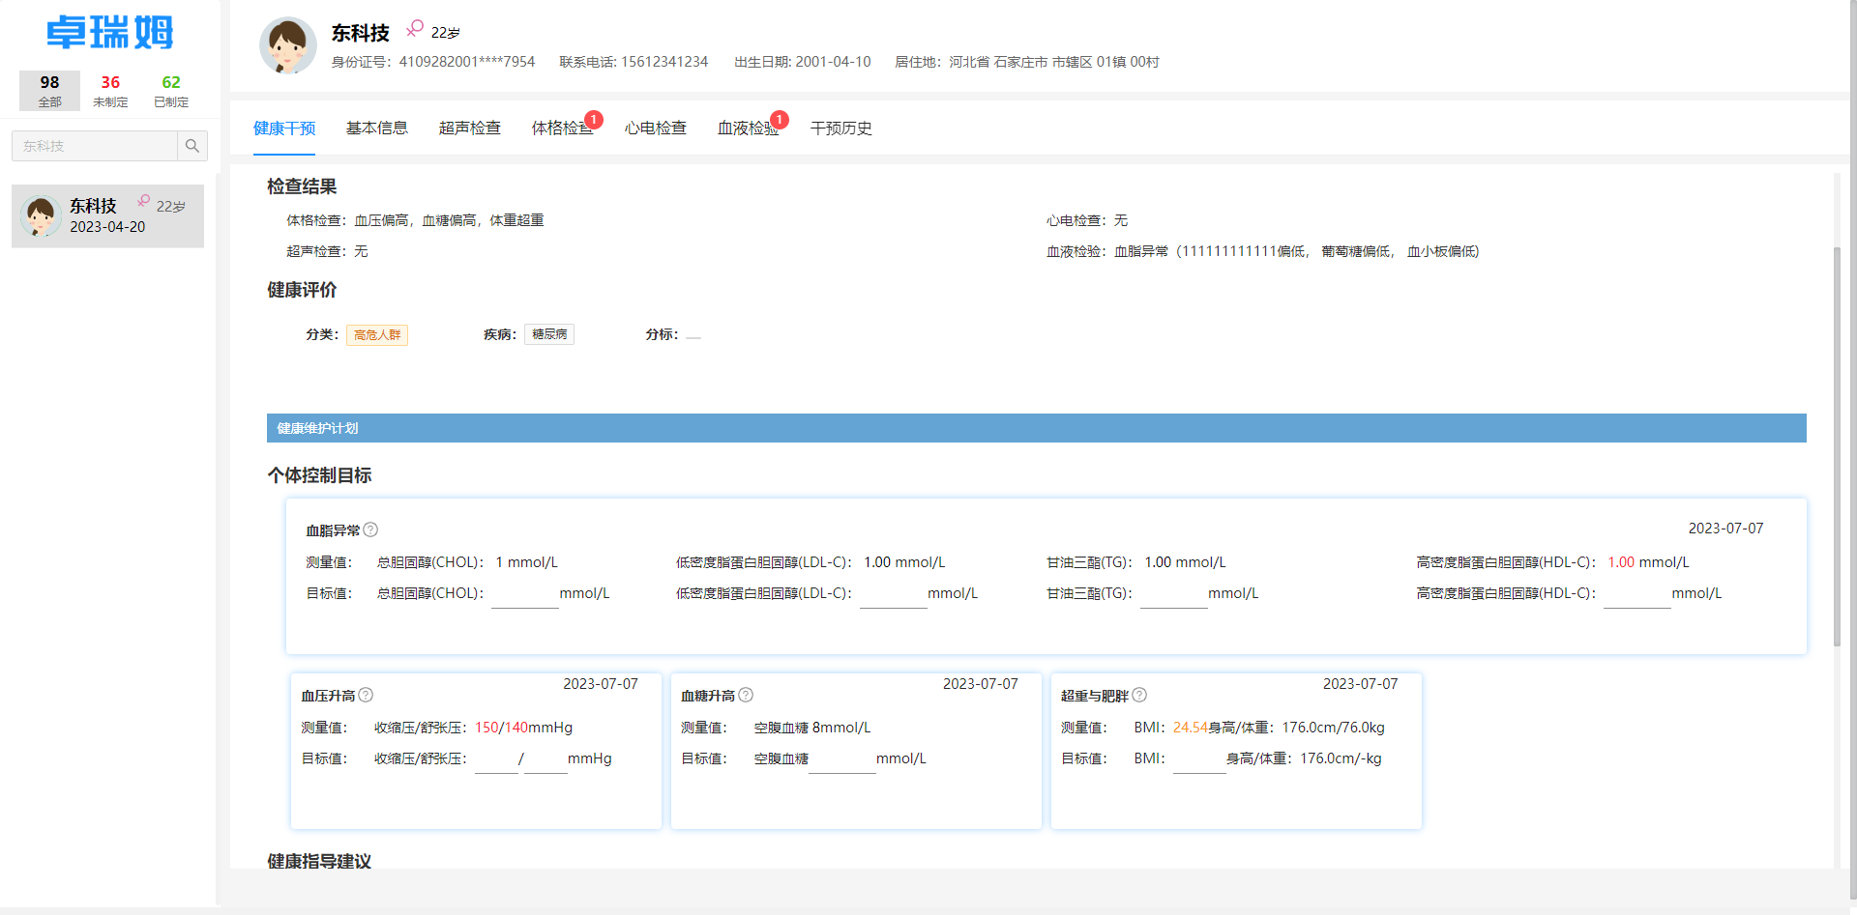View the 血液检验 tab

747,128
